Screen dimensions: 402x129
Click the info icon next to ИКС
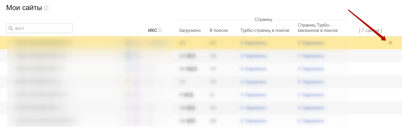click(160, 30)
